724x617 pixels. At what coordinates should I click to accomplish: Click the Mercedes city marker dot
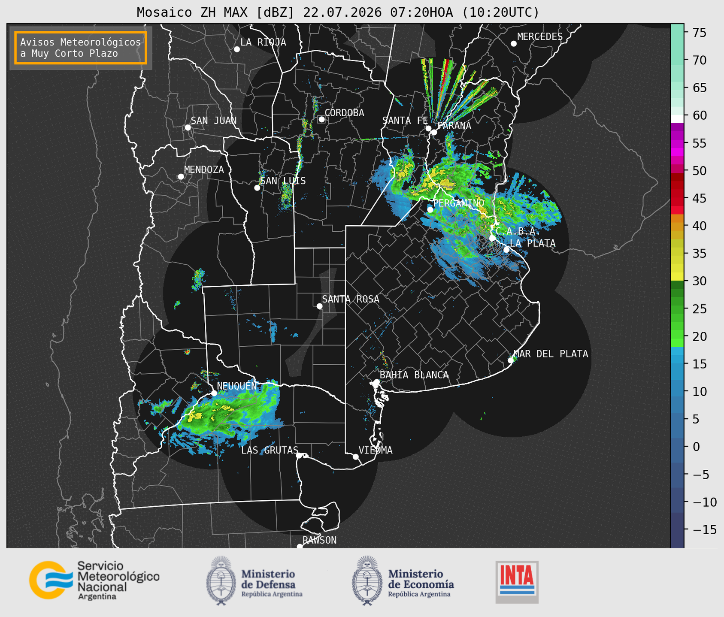tap(514, 44)
